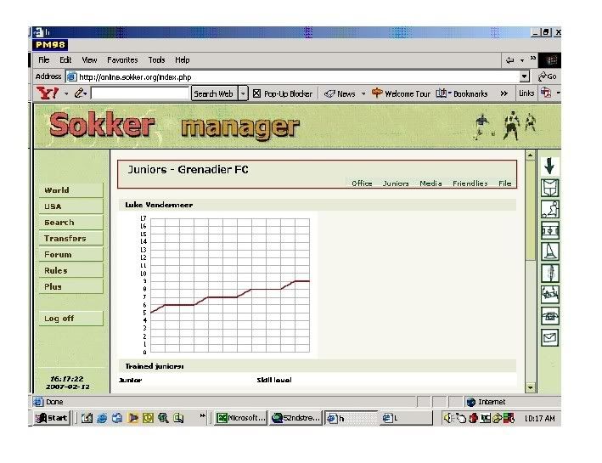Click the Yahoo search input field
Viewport: 602px width, 463px height.
(x=139, y=93)
